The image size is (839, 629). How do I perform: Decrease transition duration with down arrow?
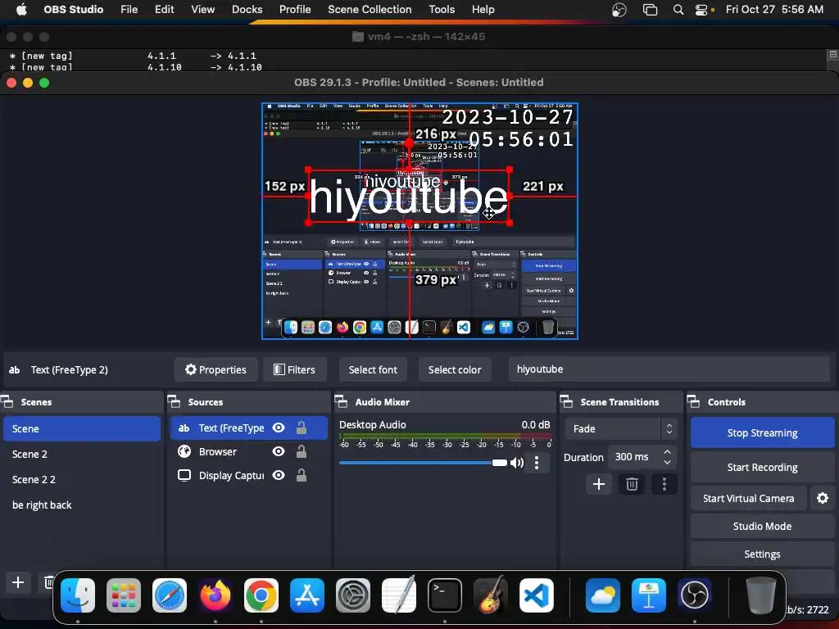point(667,462)
